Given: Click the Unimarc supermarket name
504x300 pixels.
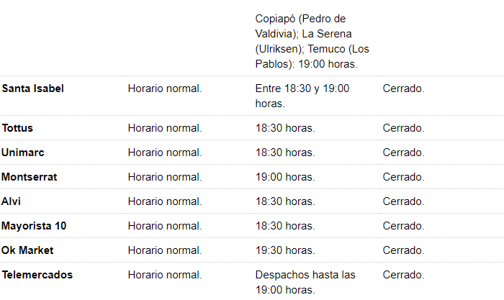Looking at the screenshot, I should click(23, 153).
